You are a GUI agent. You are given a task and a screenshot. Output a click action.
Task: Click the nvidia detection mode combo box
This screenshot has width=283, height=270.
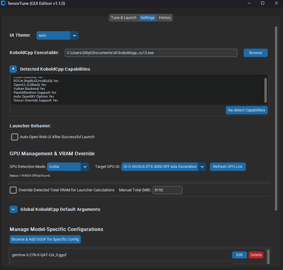(x=68, y=167)
